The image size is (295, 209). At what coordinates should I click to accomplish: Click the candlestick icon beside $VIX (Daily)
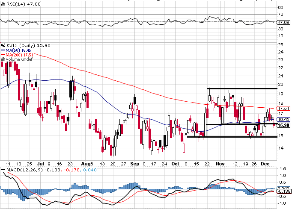[x=3, y=45]
